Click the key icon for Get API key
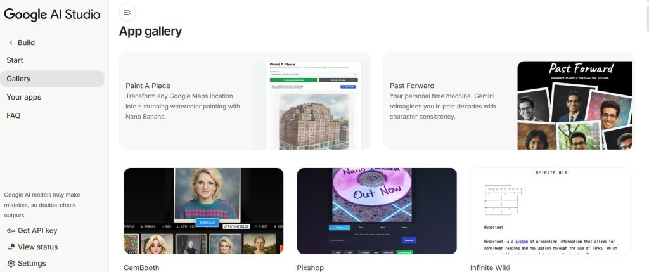Viewport: 649px width, 272px height. (11, 231)
